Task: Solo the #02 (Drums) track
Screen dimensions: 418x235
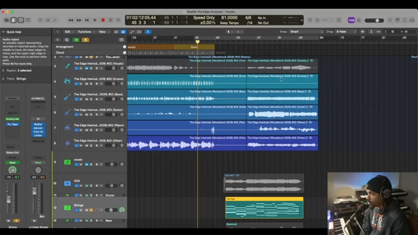Action: 91,84
